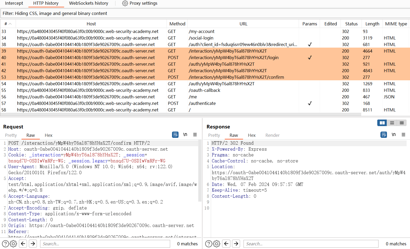Select Render view in Response panel
The image size is (410, 249).
272,135
